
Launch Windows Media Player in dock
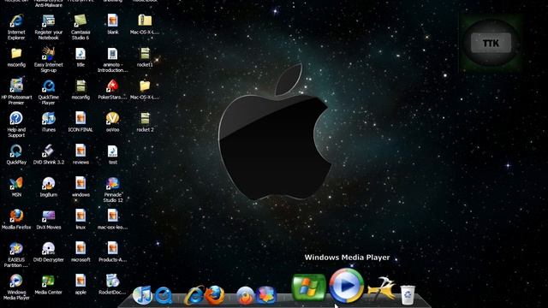(346, 286)
